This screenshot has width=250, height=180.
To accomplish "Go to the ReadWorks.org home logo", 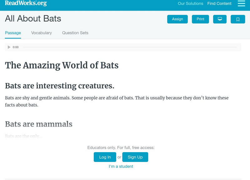I will pos(26,3).
